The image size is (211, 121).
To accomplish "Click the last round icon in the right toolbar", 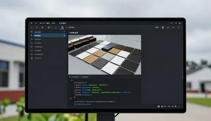I will point(178,28).
